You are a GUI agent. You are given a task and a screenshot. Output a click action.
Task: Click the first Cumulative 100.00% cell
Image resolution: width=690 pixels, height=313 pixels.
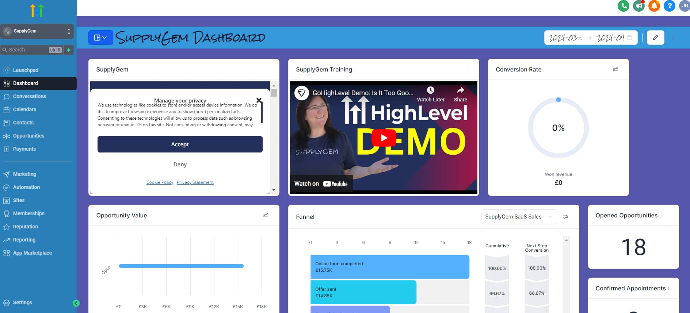pos(497,268)
